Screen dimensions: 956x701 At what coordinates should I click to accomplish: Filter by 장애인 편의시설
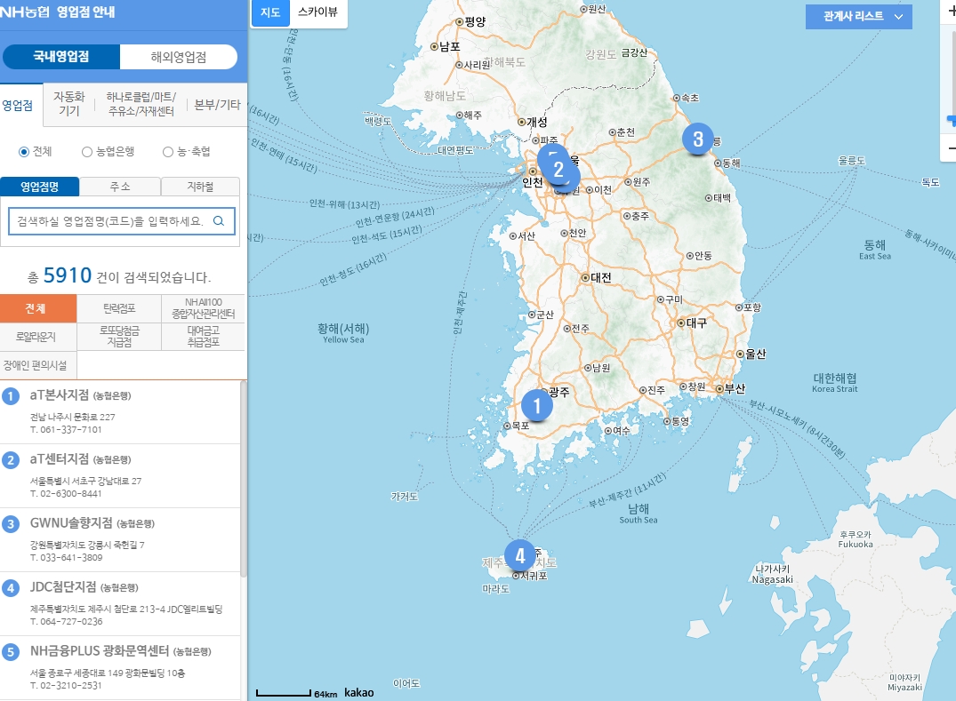pos(38,365)
